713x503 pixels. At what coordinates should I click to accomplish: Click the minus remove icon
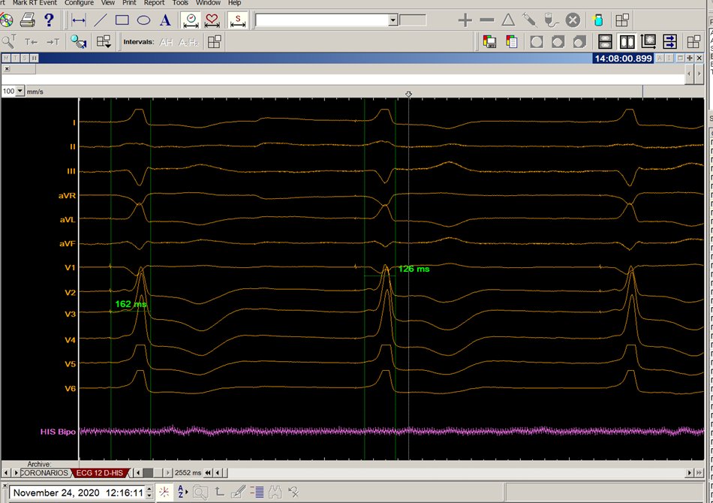486,20
